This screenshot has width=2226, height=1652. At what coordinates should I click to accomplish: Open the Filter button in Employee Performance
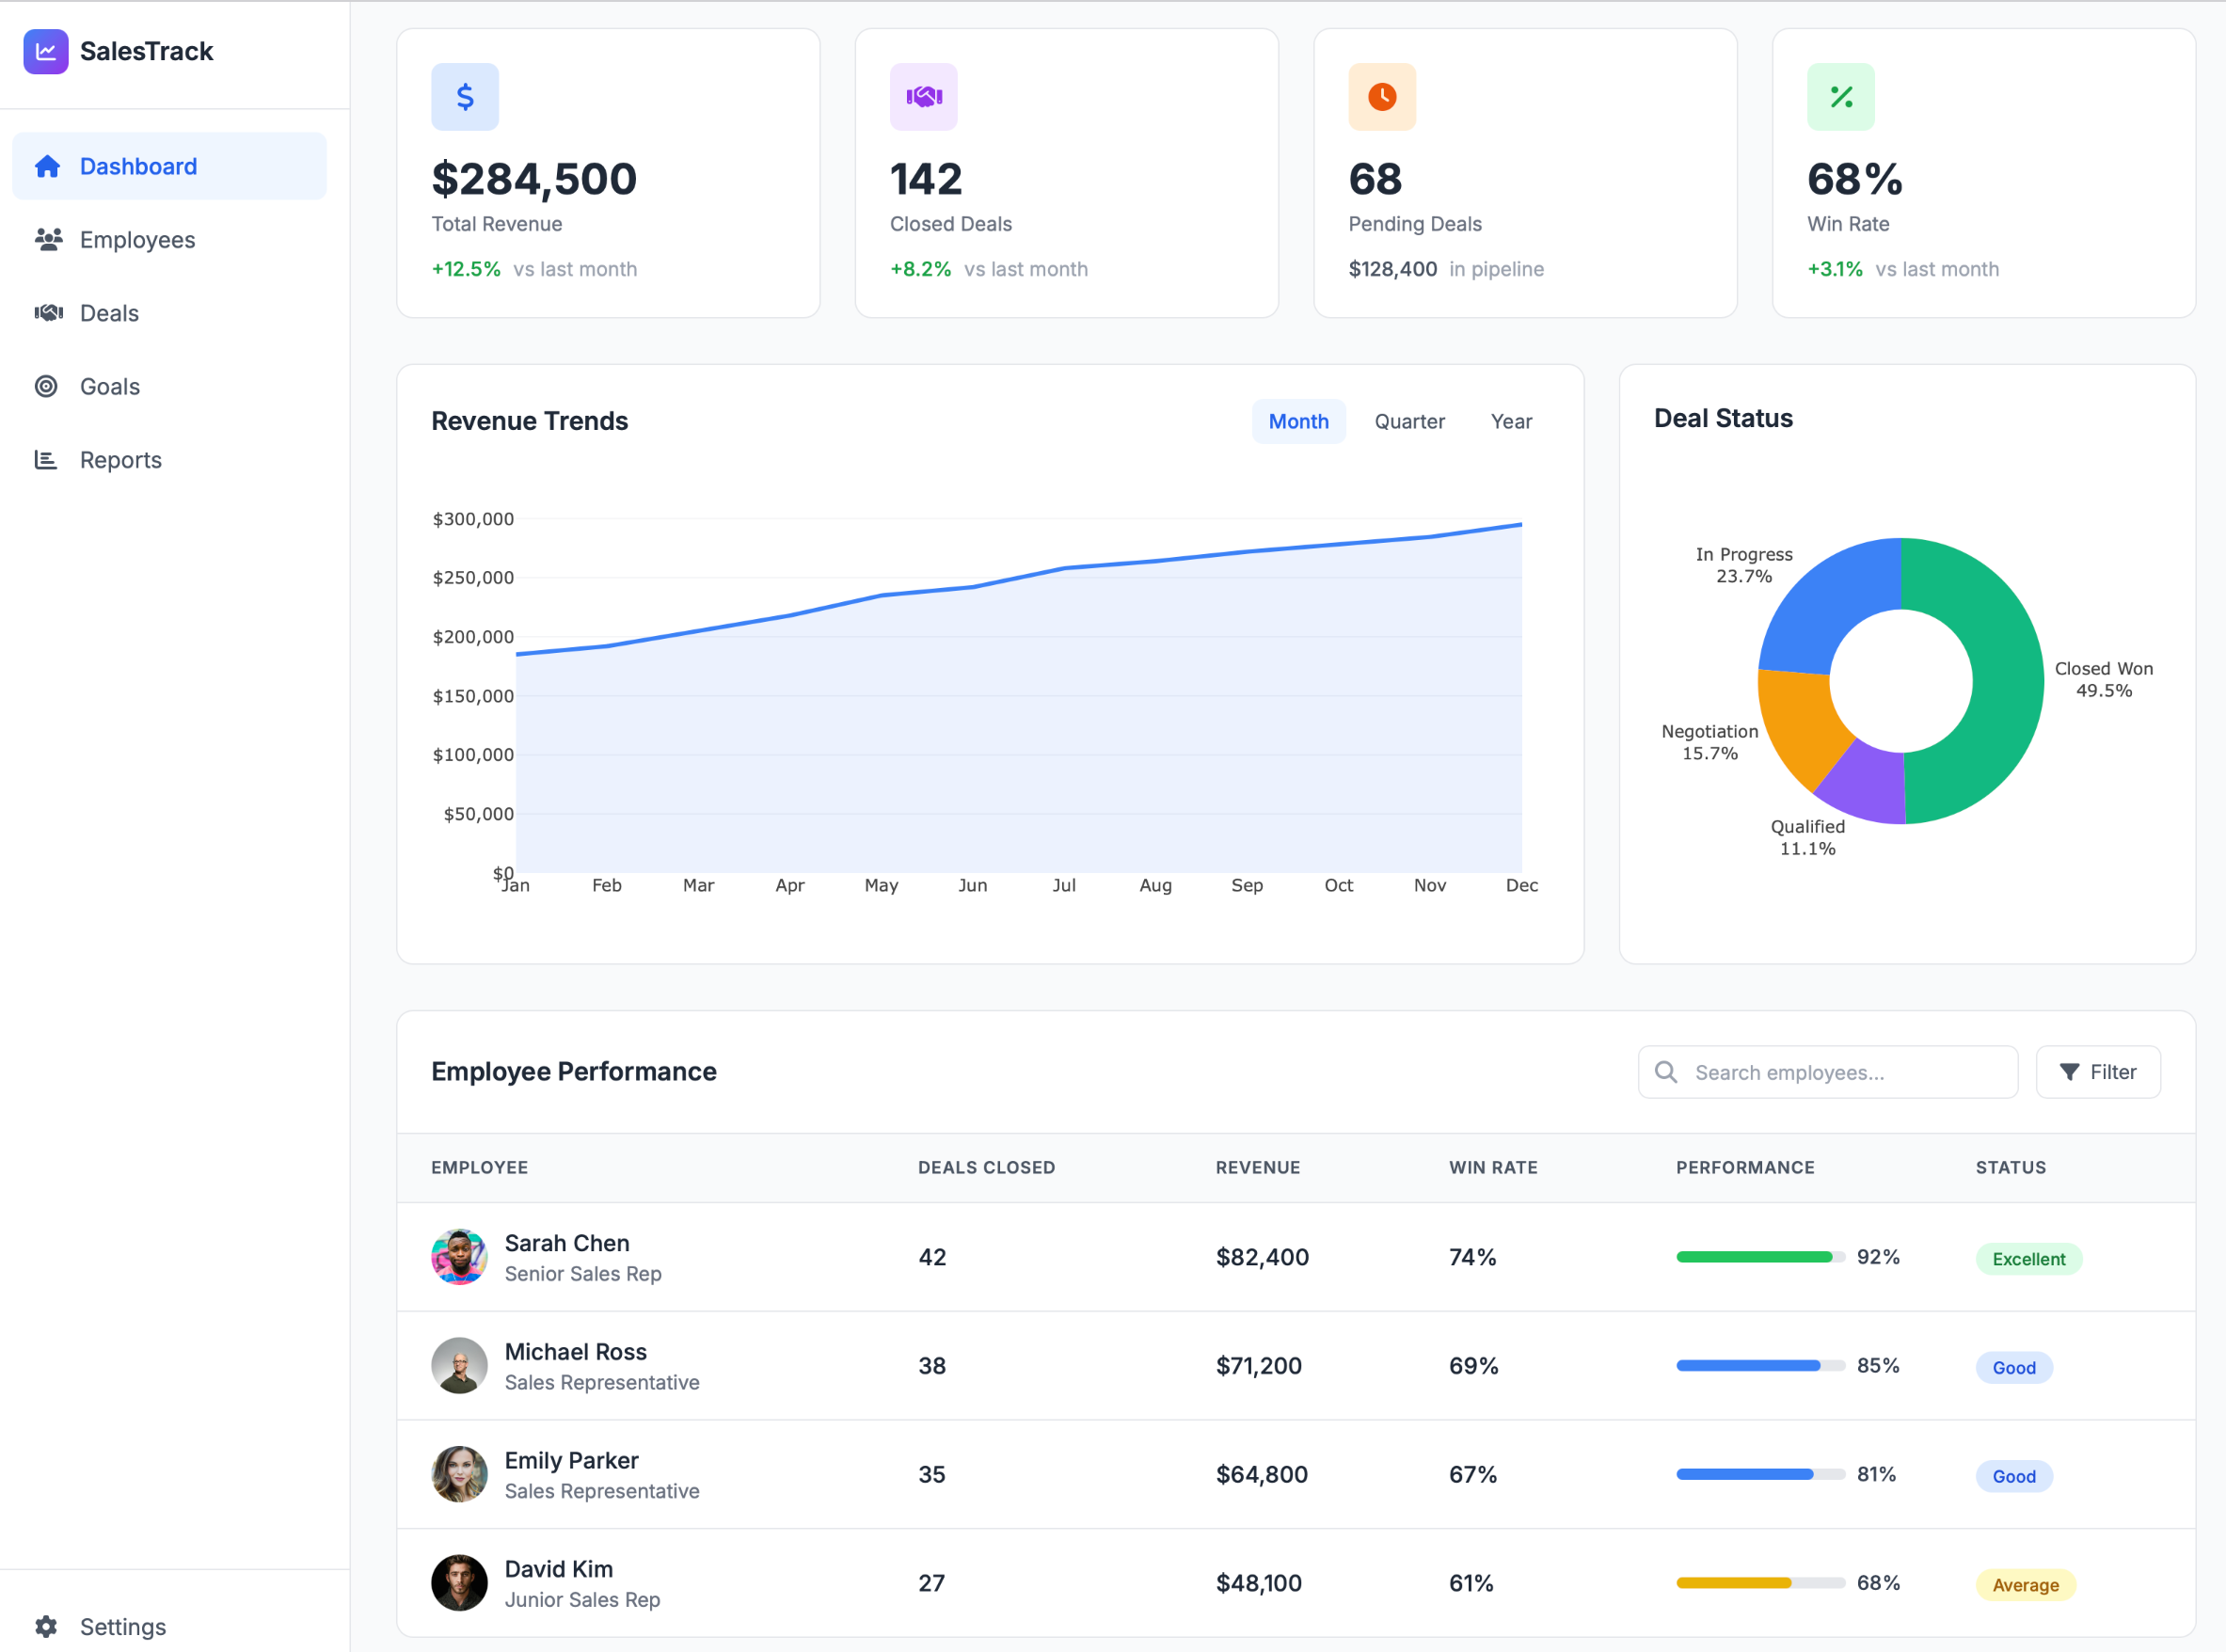pos(2098,1072)
